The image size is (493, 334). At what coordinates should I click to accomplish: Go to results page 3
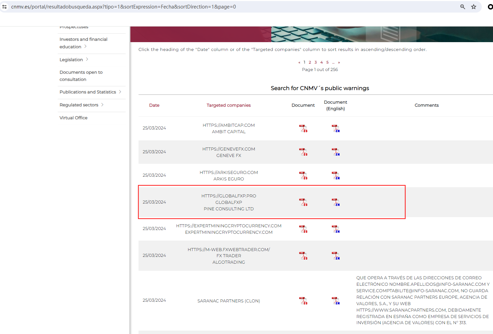315,63
